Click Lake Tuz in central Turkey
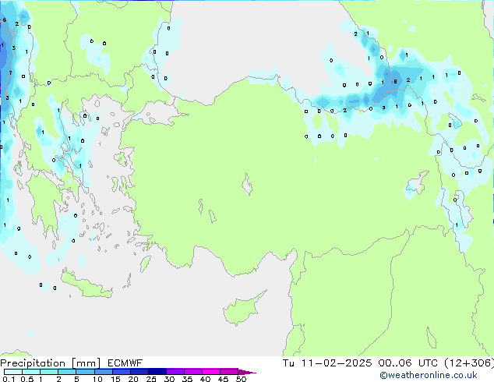 [x=248, y=187]
